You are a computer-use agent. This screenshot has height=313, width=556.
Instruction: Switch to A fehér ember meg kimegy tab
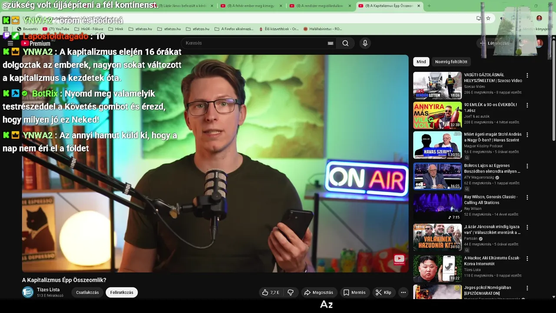pyautogui.click(x=251, y=6)
